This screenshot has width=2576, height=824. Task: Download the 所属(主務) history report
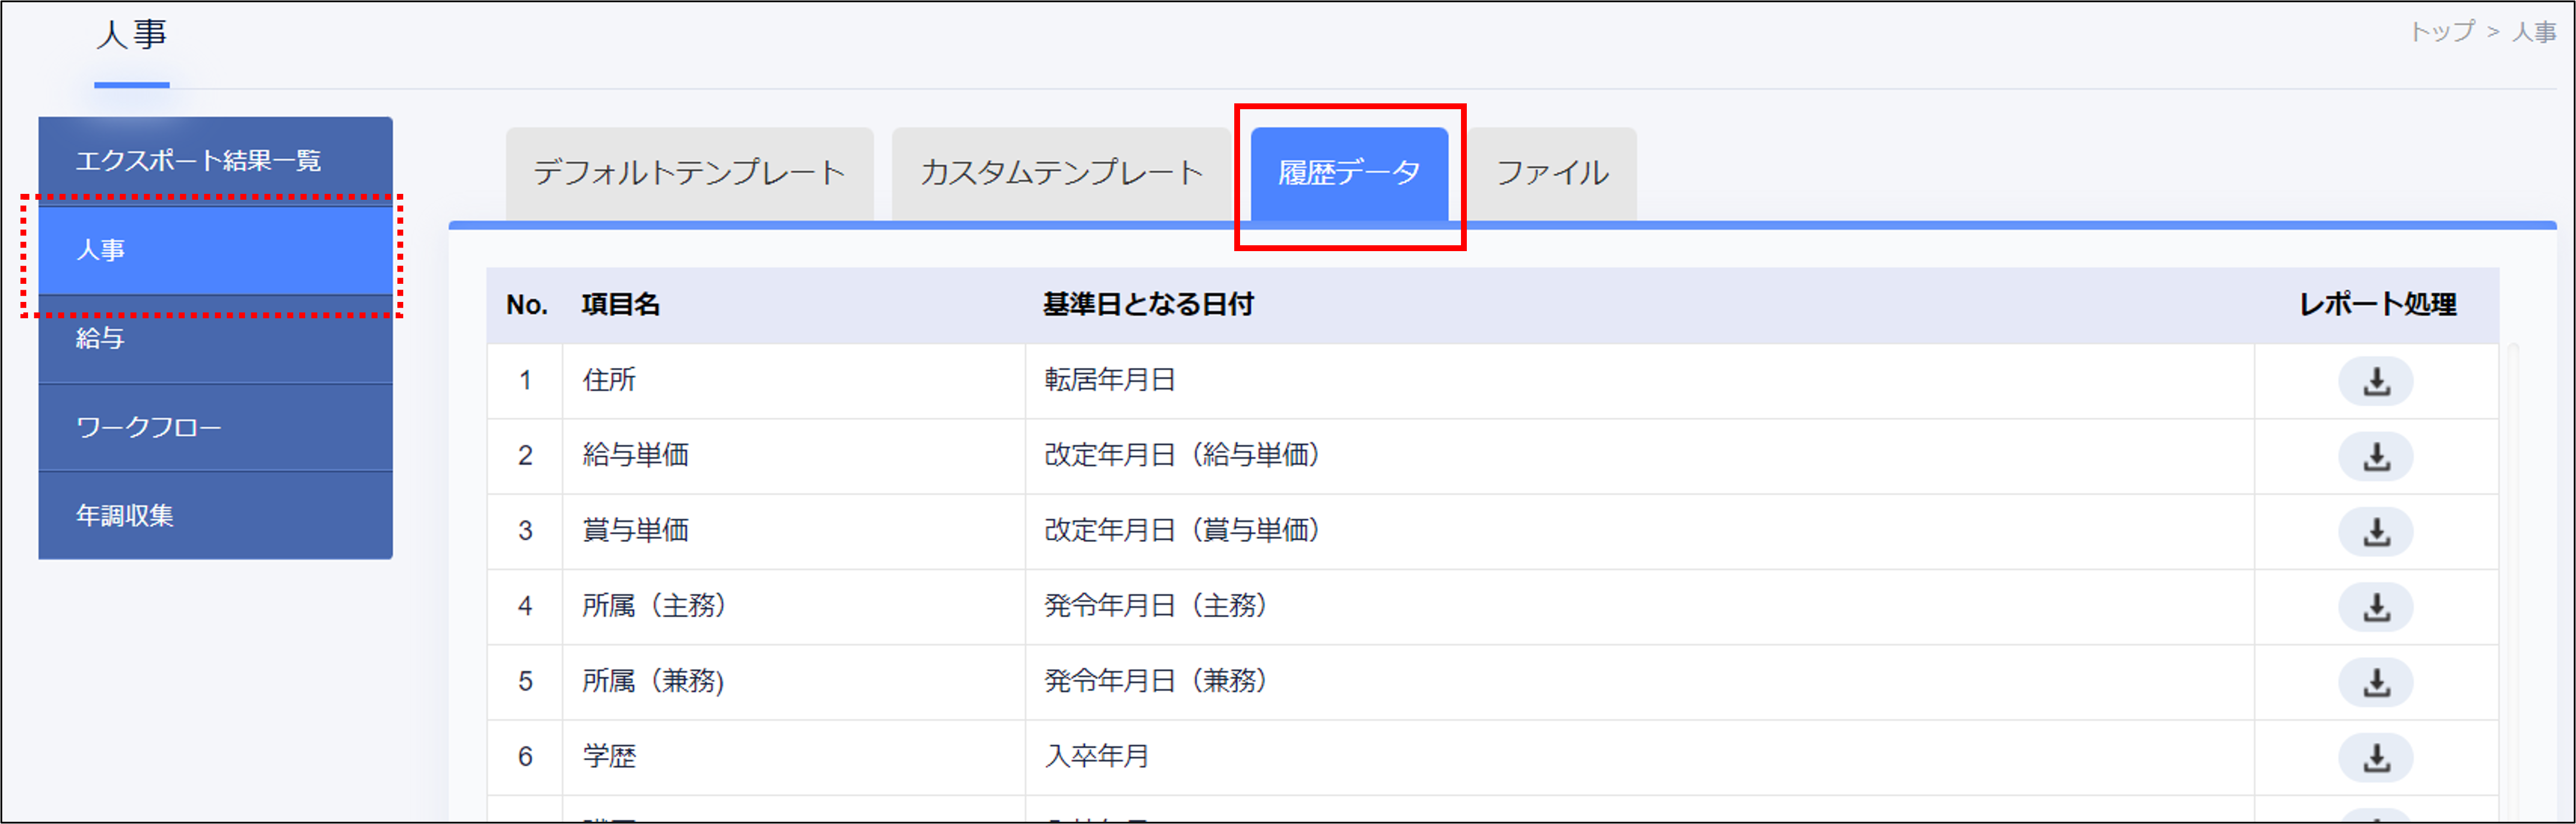tap(2375, 607)
